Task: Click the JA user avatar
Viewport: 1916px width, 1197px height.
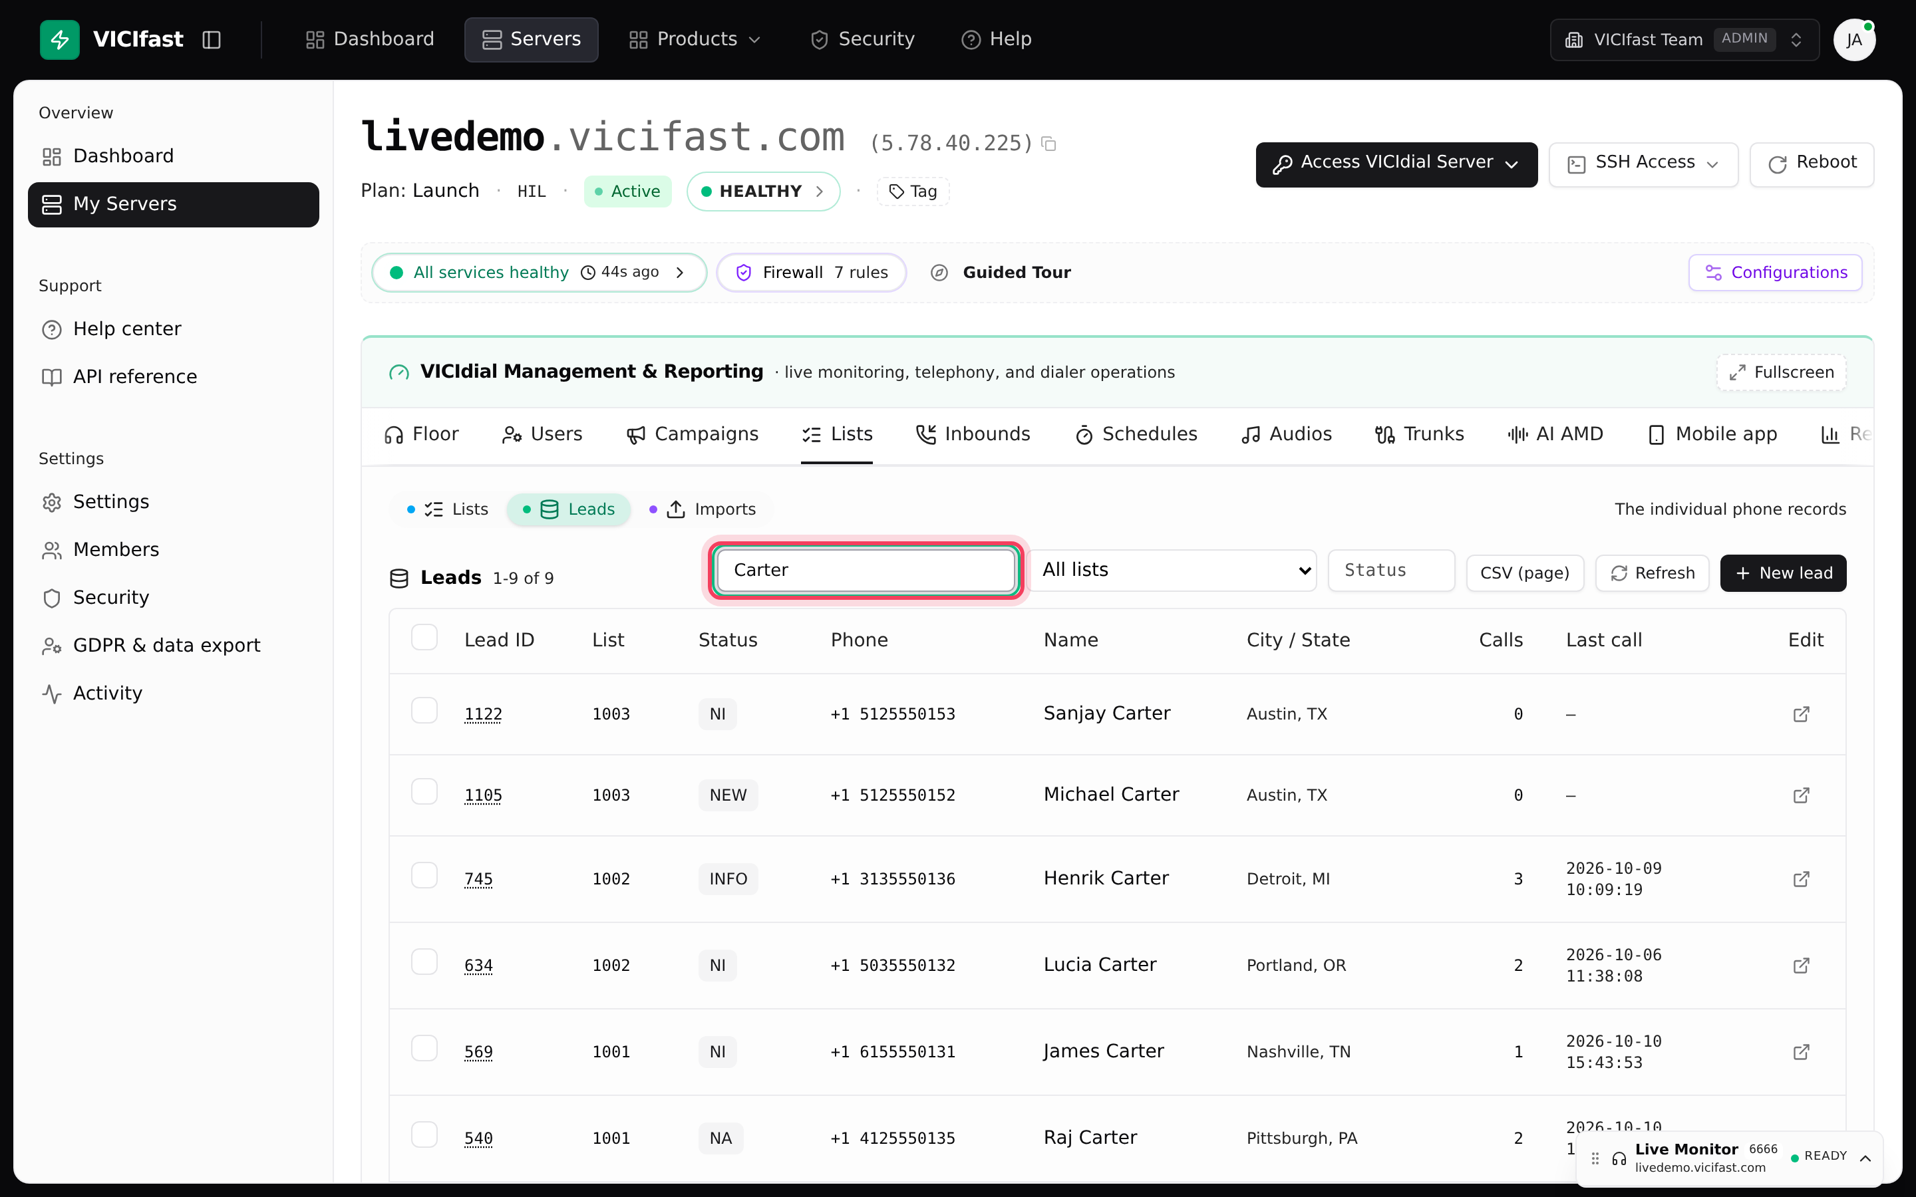Action: pos(1853,40)
